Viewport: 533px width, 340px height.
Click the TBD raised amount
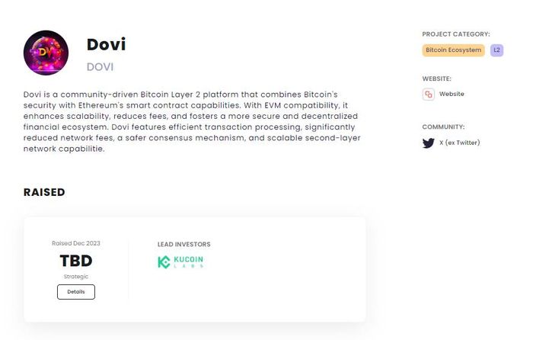[x=76, y=261]
